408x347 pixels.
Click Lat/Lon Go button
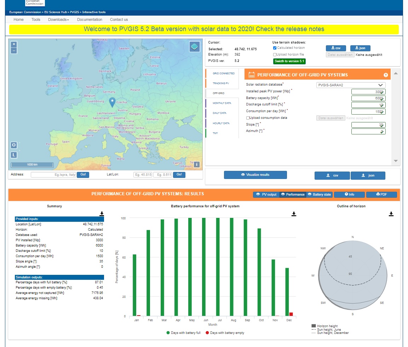179,174
